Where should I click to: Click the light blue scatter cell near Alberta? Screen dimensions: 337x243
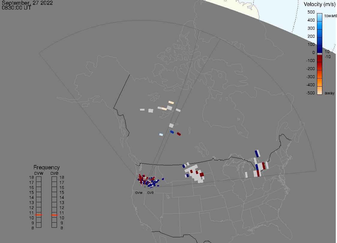[x=161, y=135]
